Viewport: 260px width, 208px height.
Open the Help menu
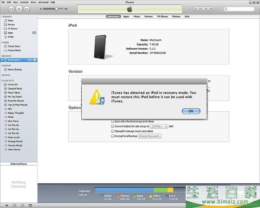[x=53, y=2]
